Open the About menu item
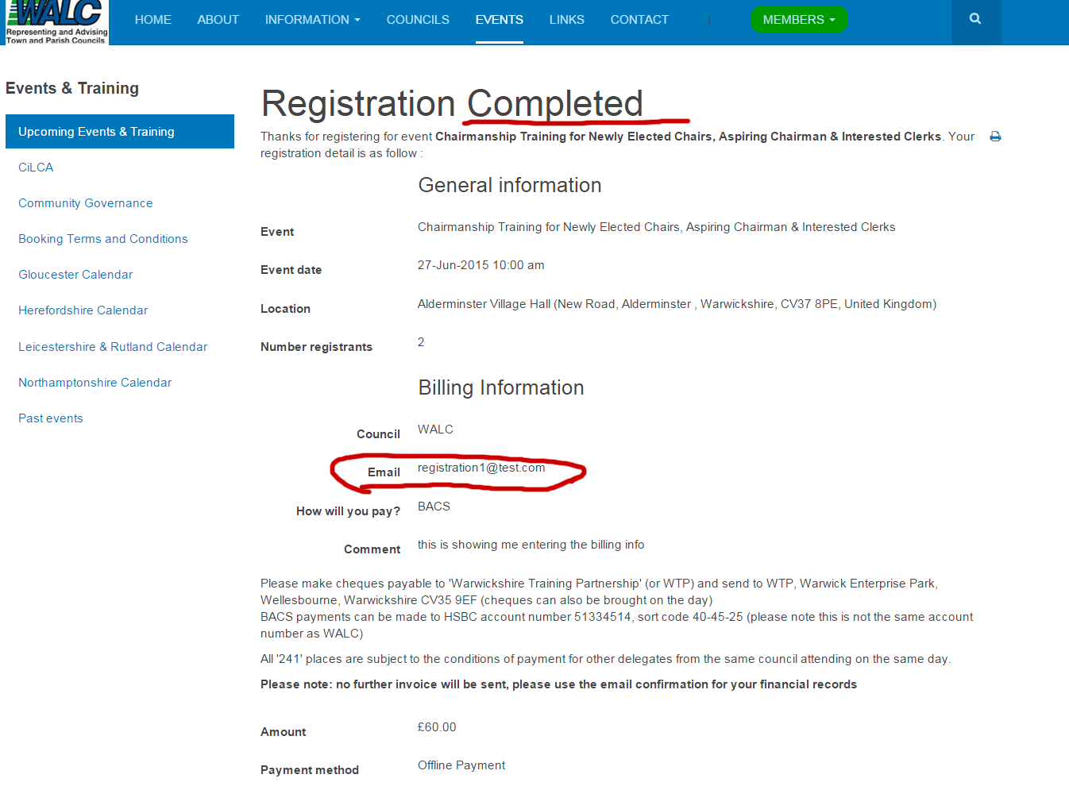 (x=218, y=20)
